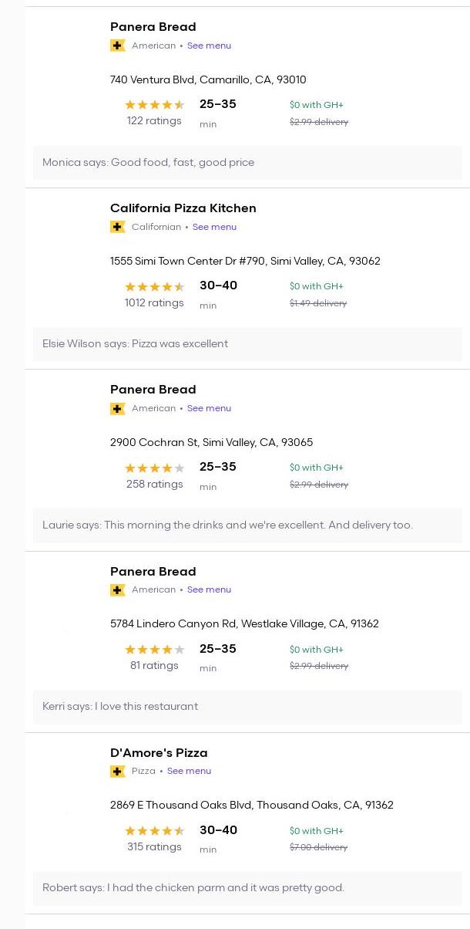470x929 pixels.
Task: Click star rating above 122 ratings
Action: pos(154,105)
